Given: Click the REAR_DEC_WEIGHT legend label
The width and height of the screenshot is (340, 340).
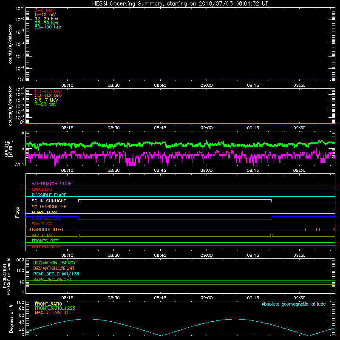Looking at the screenshot, I should 52,280.
